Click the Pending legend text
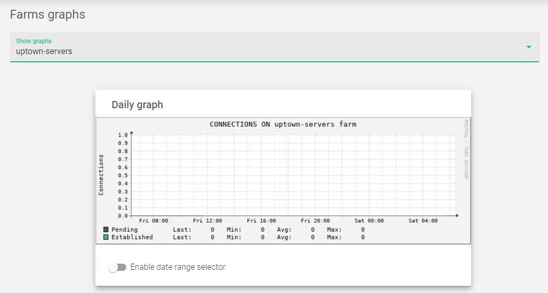 pyautogui.click(x=125, y=230)
